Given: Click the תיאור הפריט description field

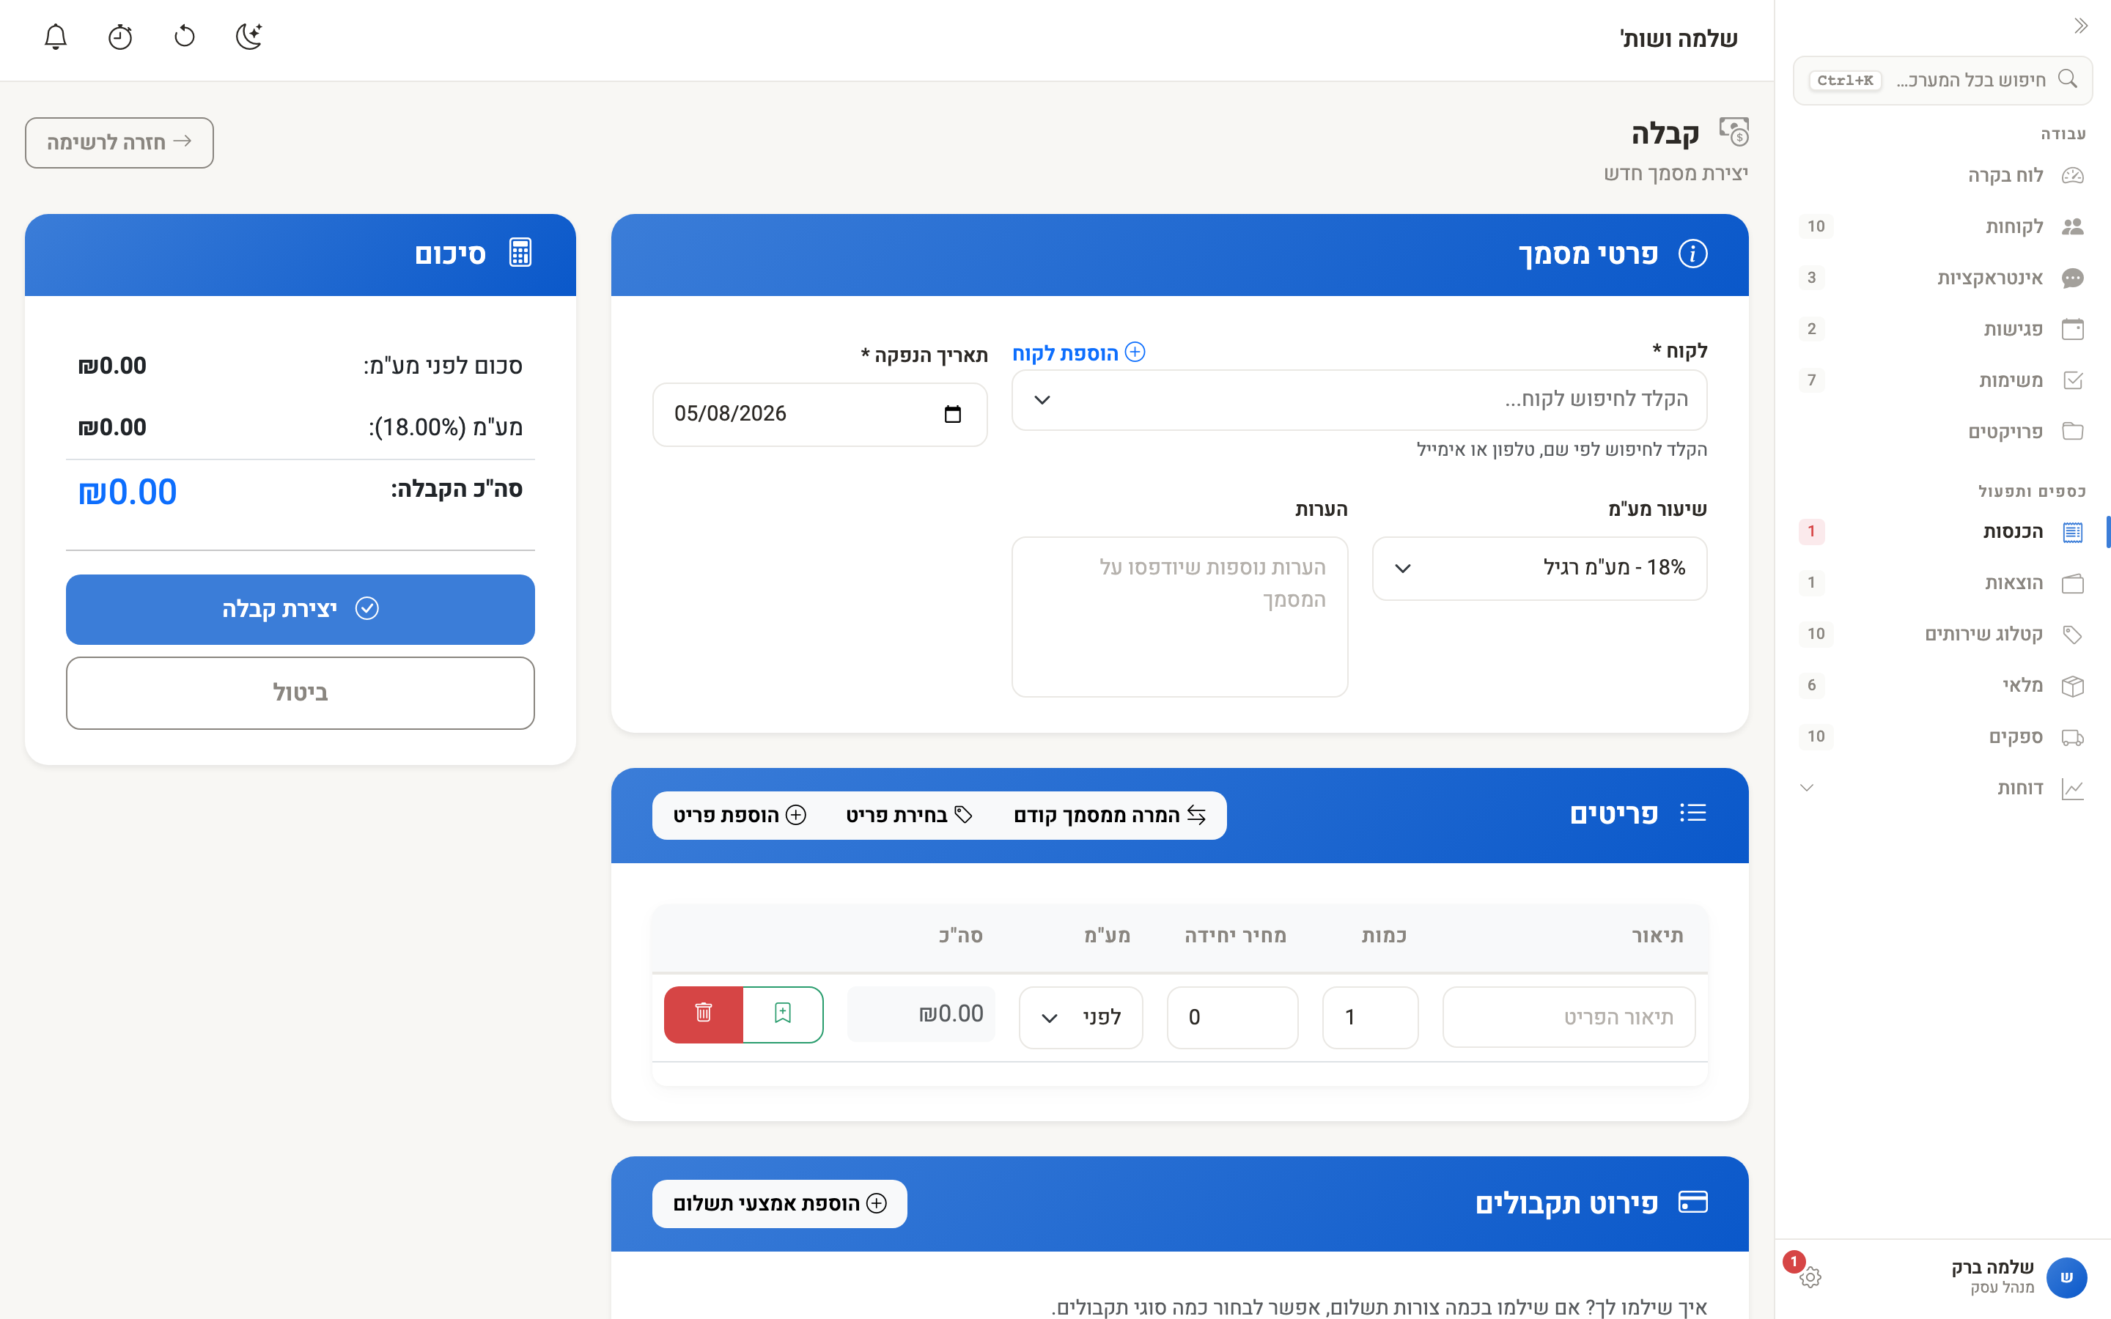Looking at the screenshot, I should (1569, 1017).
